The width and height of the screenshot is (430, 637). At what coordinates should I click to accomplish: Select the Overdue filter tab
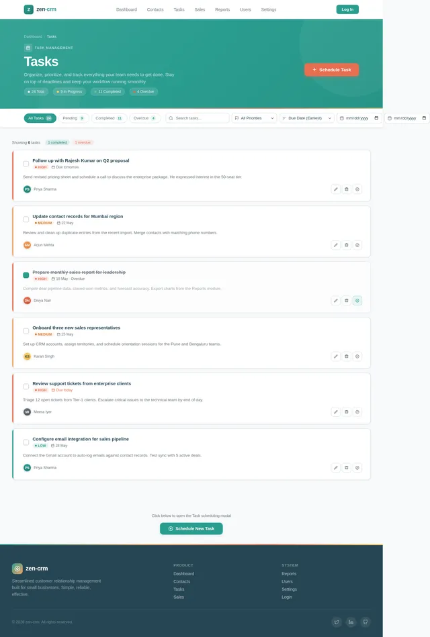[144, 118]
